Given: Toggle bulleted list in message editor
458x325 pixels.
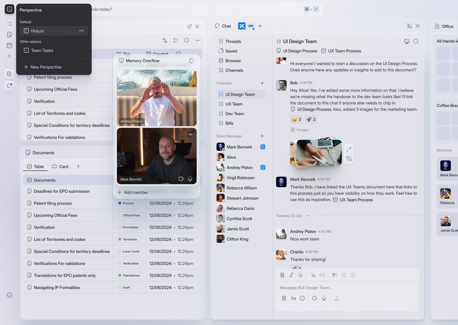Looking at the screenshot, I should (344, 275).
